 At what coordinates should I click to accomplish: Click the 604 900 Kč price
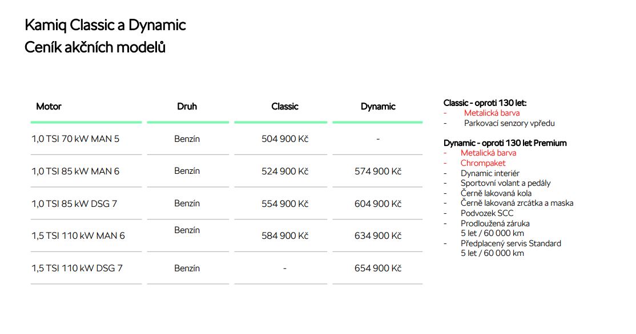(x=377, y=204)
